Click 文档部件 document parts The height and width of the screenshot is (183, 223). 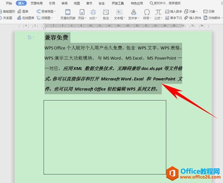212,18
